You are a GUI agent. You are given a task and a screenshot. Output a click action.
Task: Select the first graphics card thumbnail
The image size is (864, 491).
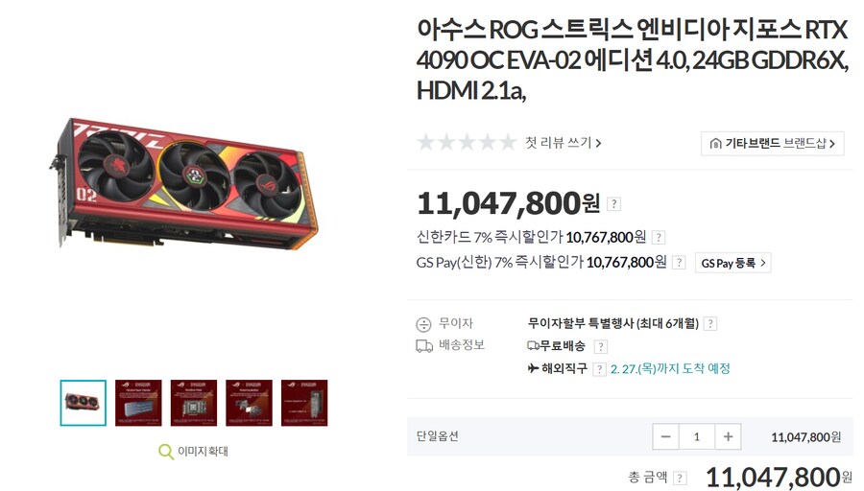[x=84, y=403]
